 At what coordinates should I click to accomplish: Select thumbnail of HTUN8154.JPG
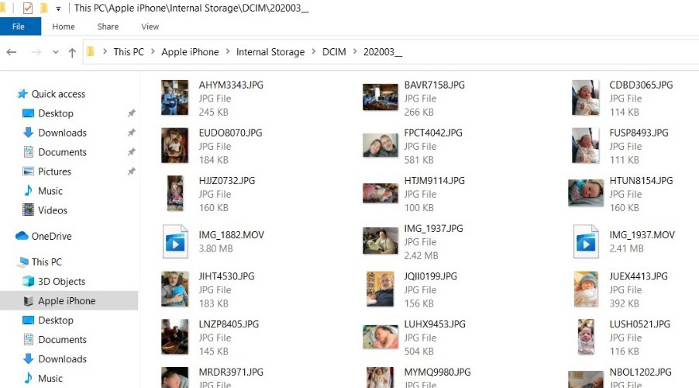[x=586, y=193]
